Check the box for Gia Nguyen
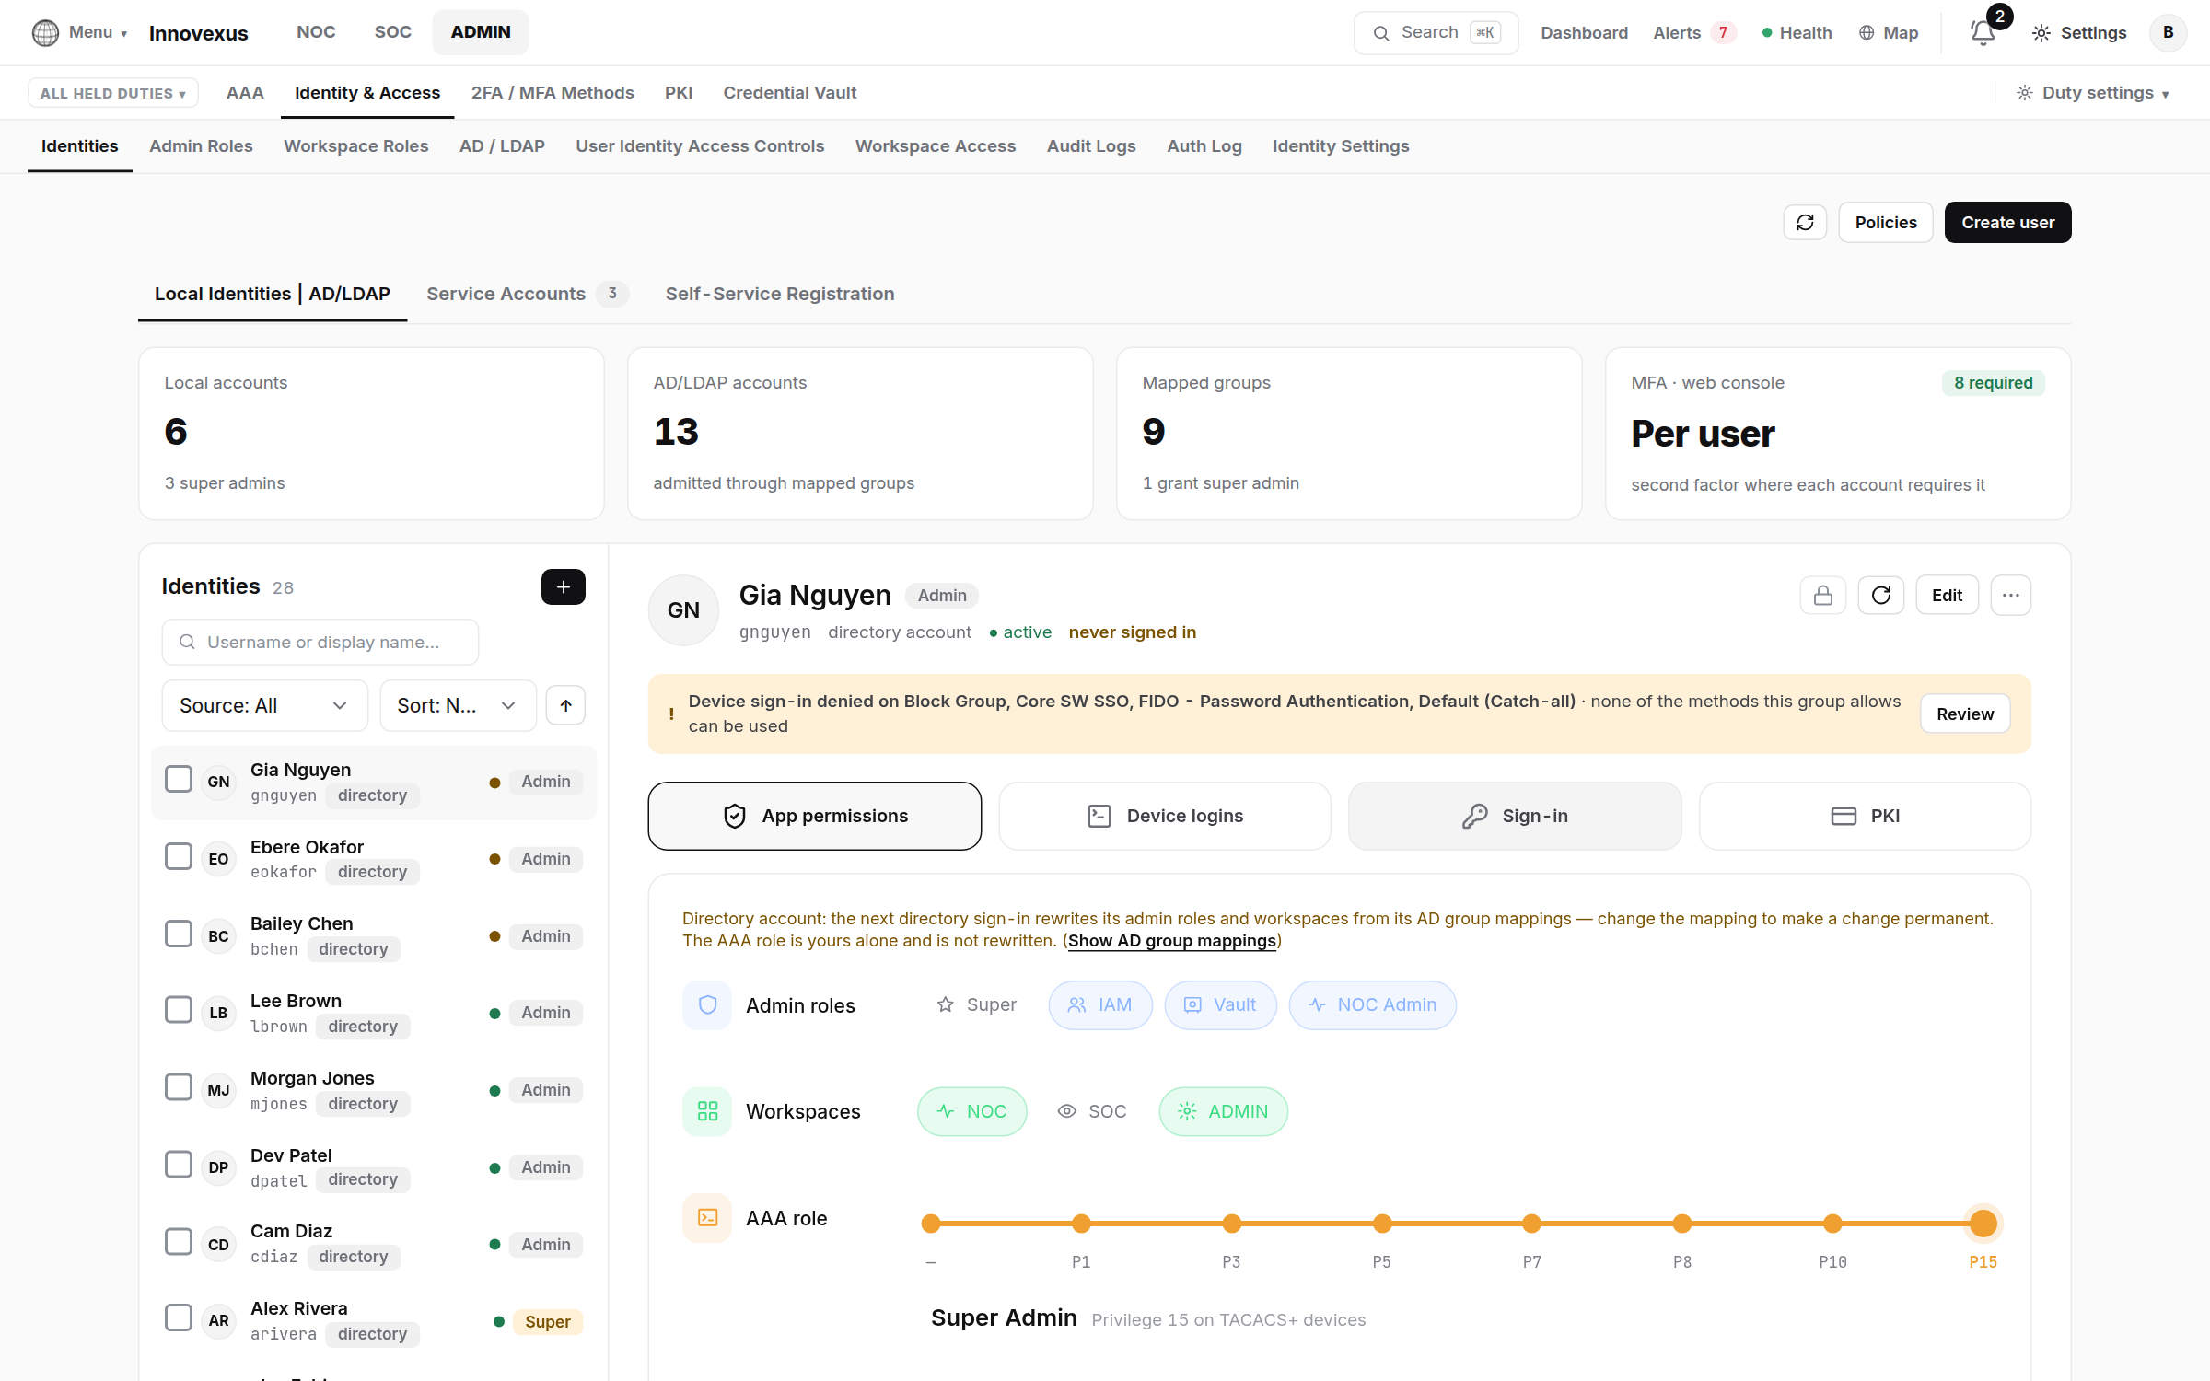The width and height of the screenshot is (2210, 1381). coord(178,780)
